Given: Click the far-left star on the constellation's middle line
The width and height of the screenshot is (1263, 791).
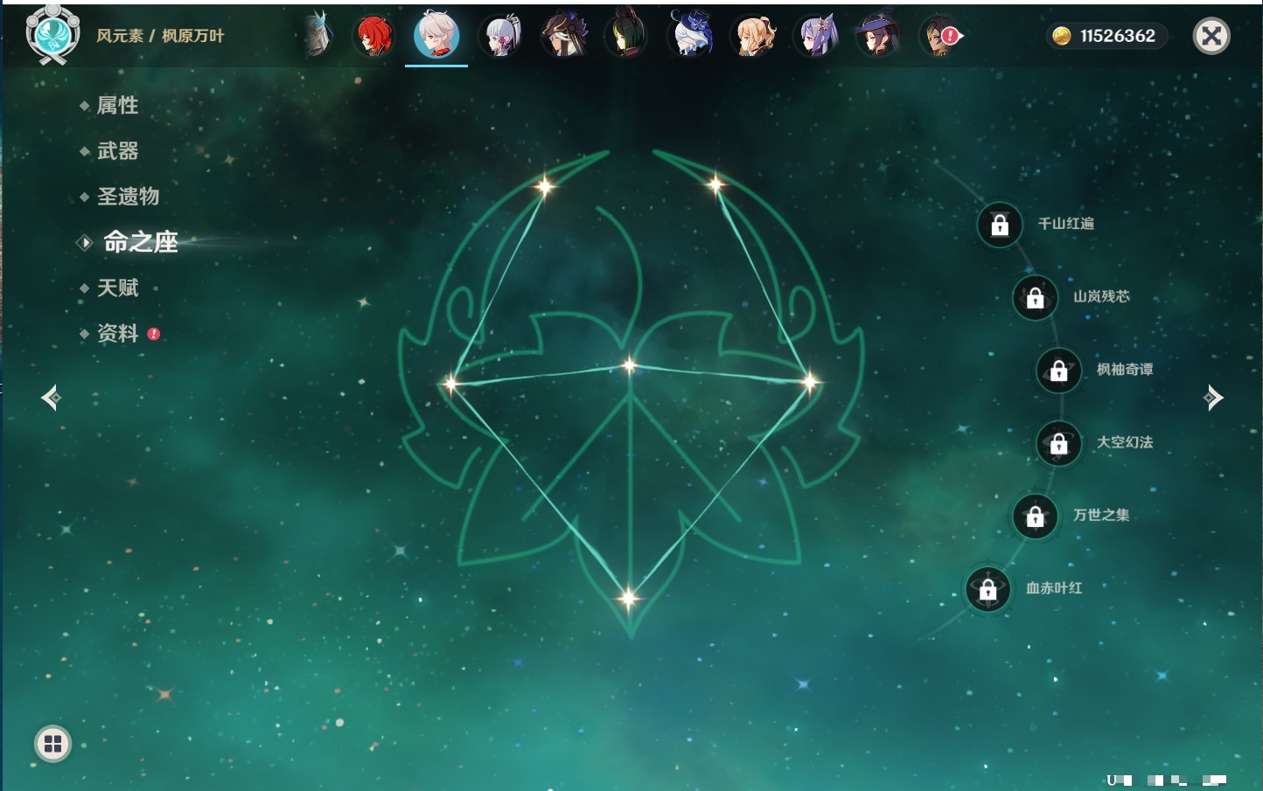Looking at the screenshot, I should click(x=450, y=383).
